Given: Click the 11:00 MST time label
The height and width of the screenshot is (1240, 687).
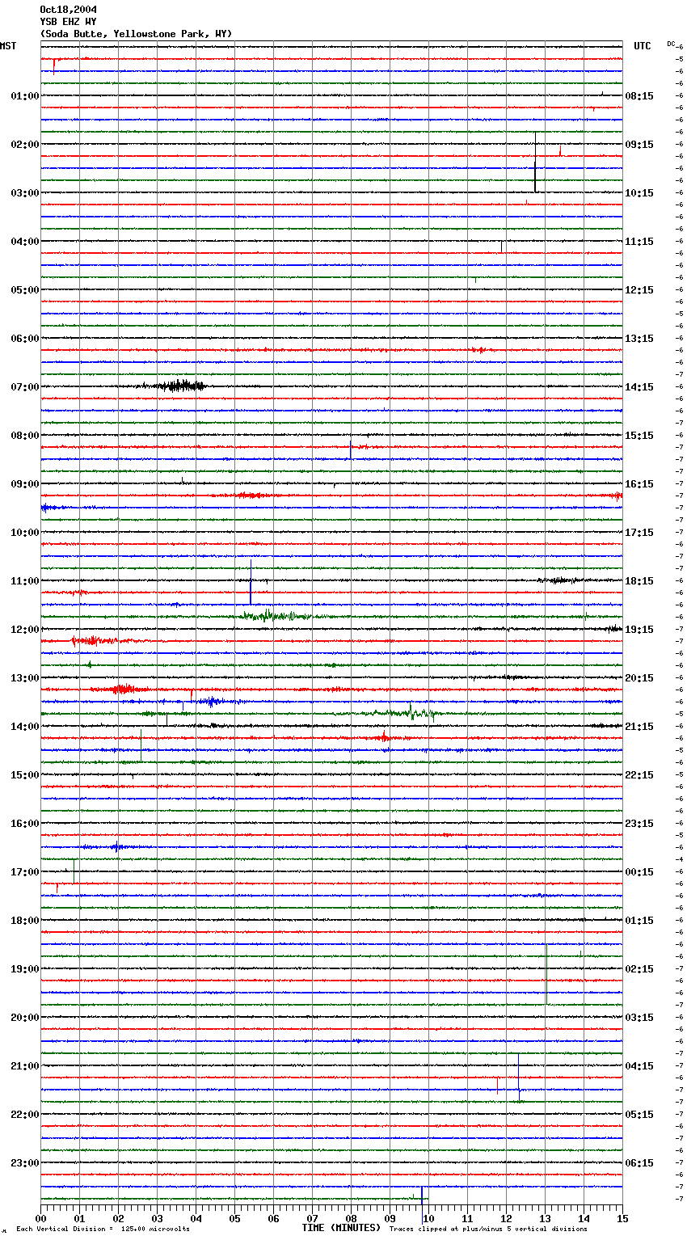Looking at the screenshot, I should [24, 581].
